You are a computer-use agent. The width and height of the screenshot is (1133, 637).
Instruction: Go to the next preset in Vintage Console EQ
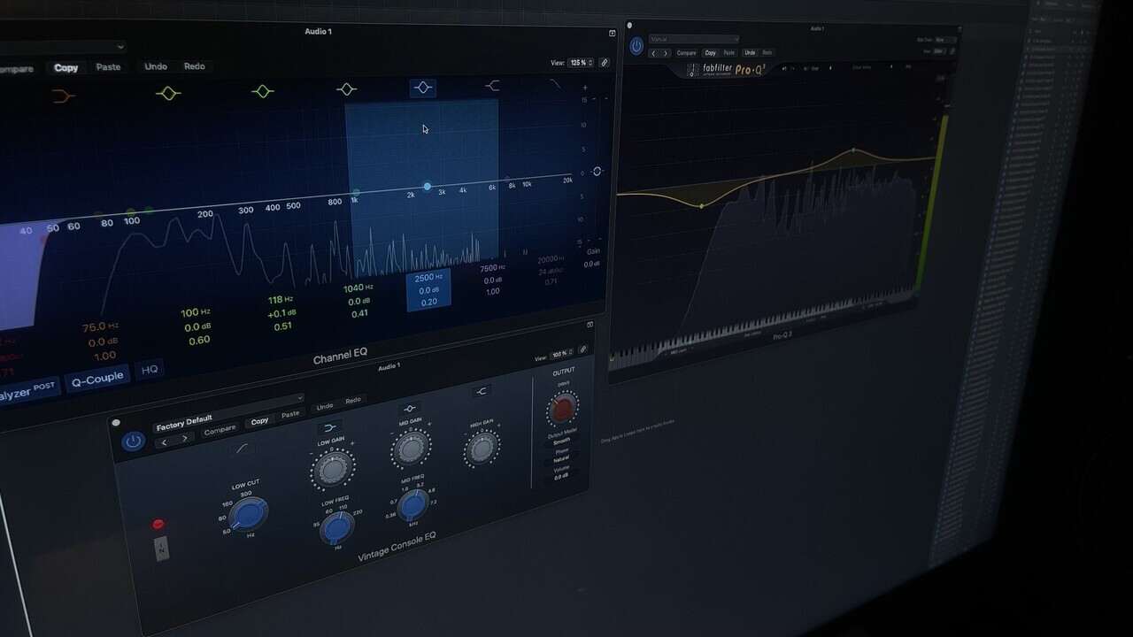click(185, 438)
